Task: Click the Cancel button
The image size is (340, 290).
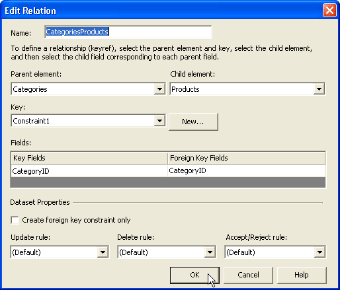Action: coord(248,275)
